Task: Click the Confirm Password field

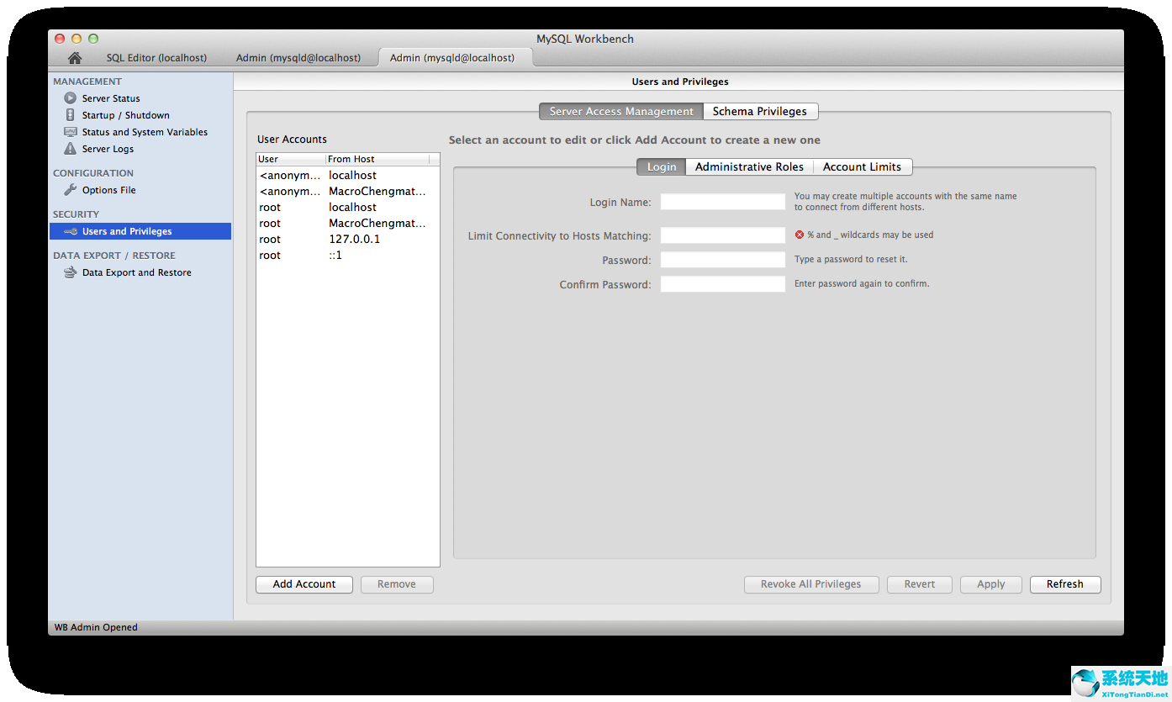Action: pyautogui.click(x=721, y=283)
